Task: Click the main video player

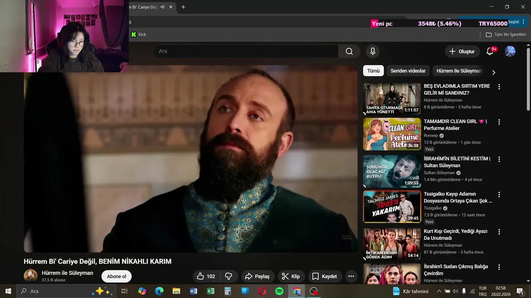Action: [190, 159]
